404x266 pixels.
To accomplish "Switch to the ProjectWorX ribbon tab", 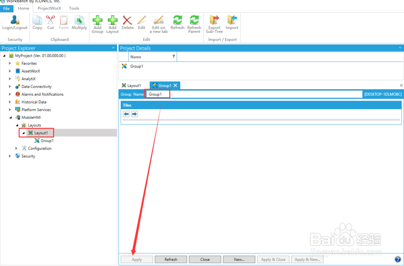I will tap(49, 8).
